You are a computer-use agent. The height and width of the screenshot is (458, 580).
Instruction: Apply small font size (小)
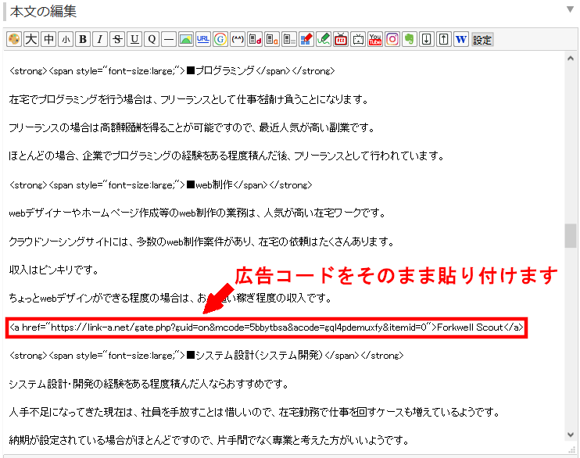(66, 39)
